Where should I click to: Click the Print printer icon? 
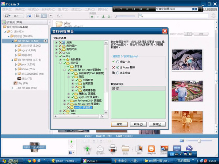pos(113,149)
